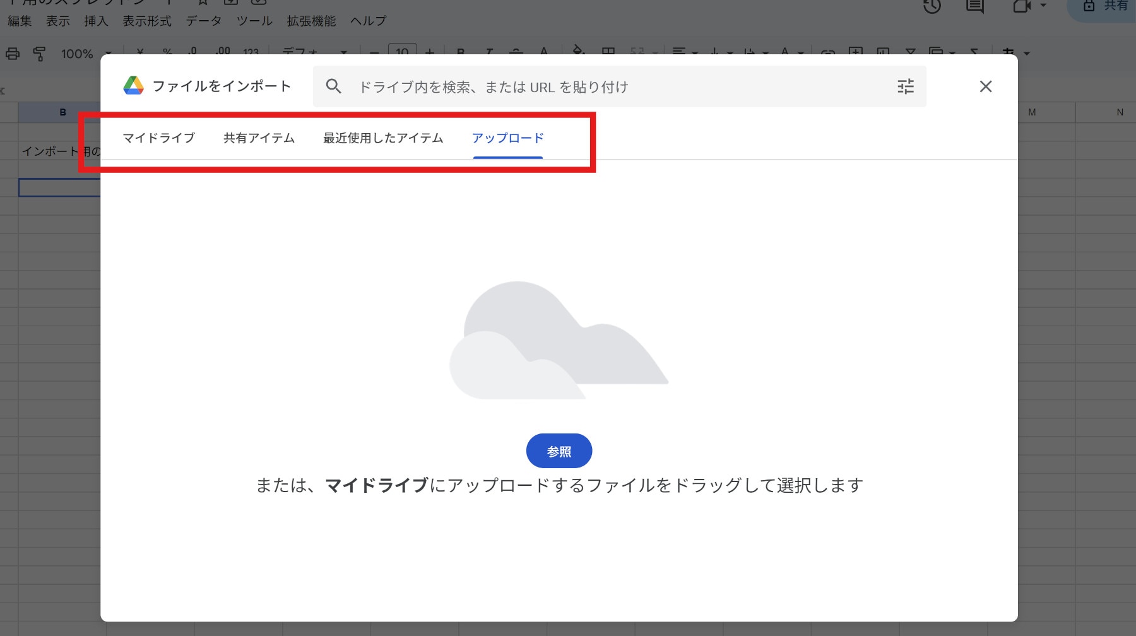Click the Google Drive logo icon

click(x=133, y=86)
